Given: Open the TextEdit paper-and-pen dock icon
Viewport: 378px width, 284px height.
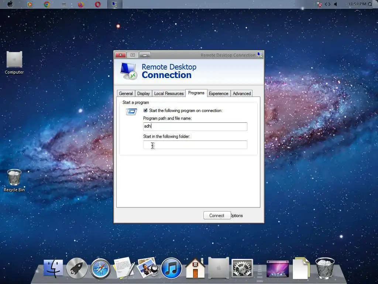Looking at the screenshot, I should pos(124,268).
